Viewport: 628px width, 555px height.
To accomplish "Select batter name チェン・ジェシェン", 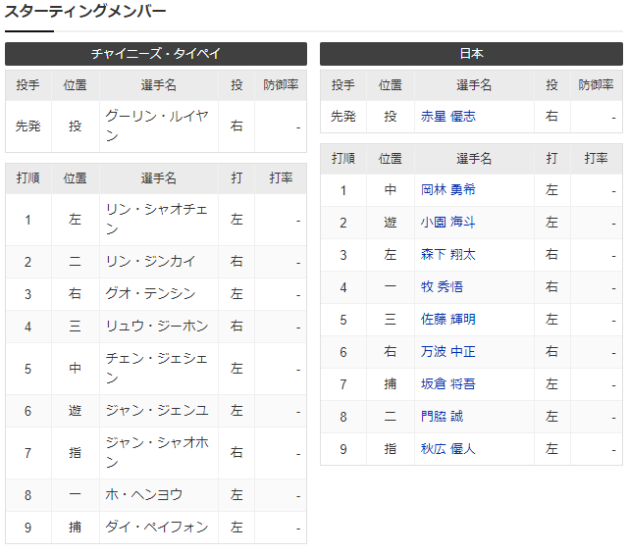I will 157,369.
